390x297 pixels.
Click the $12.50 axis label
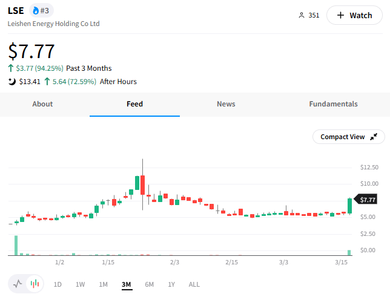pos(369,168)
